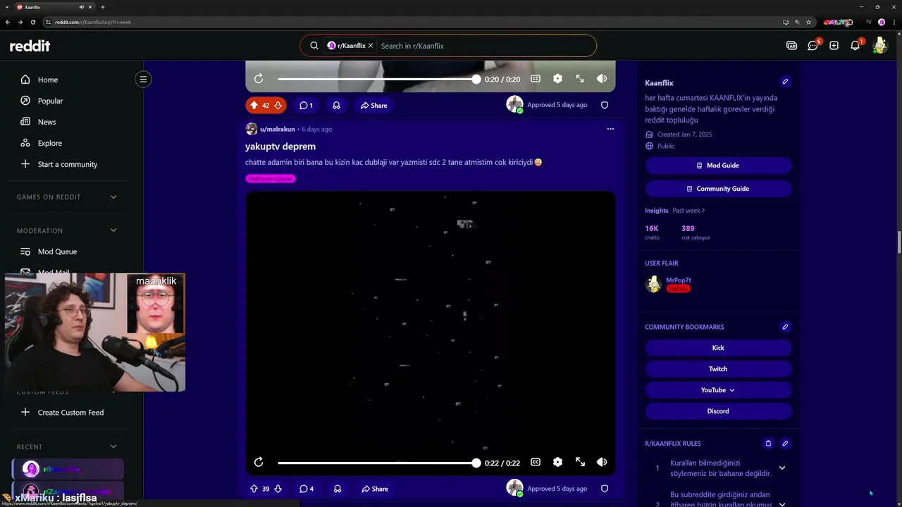Screen dimensions: 902x507
Task: Open settings gear on the 0:20 video
Action: click(x=557, y=79)
